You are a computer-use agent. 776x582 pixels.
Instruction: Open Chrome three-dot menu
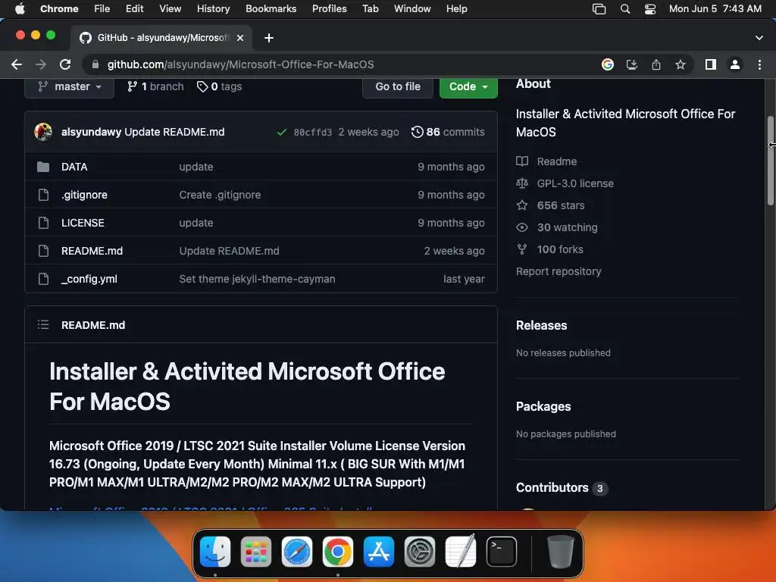(759, 64)
